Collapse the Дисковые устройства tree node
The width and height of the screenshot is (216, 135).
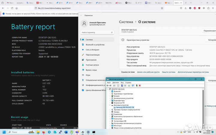tap(110, 105)
